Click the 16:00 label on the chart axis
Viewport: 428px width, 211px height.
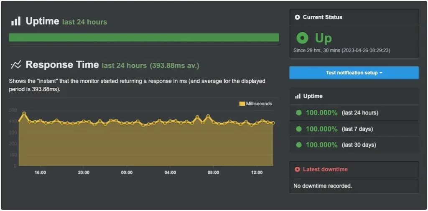pos(40,173)
